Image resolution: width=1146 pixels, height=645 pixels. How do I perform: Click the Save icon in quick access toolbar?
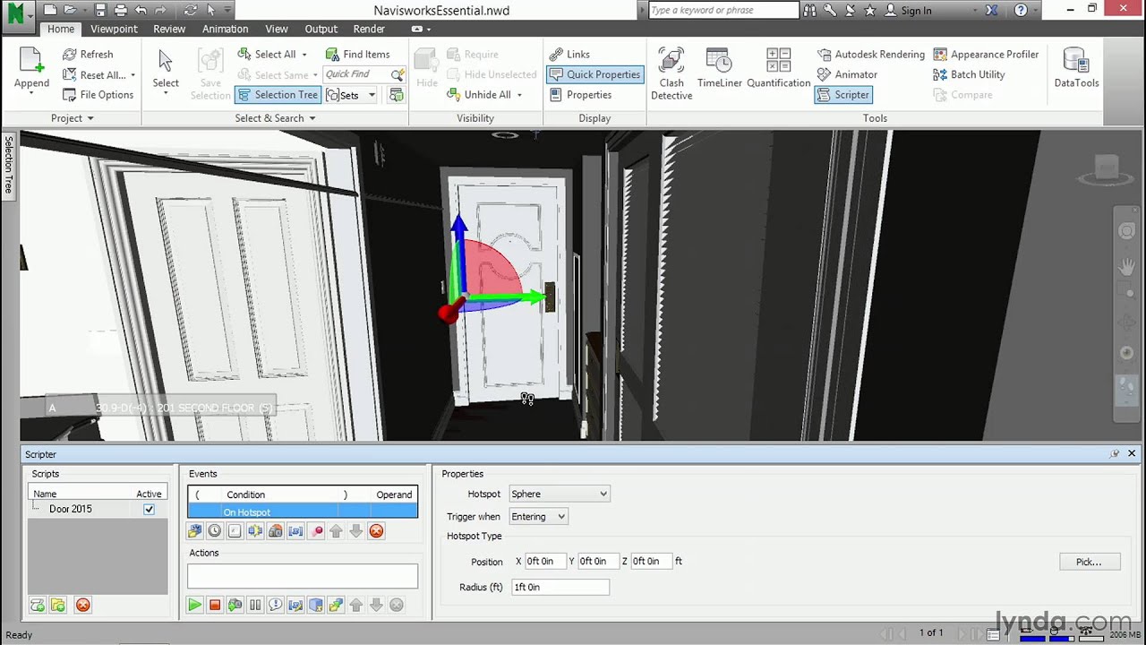pyautogui.click(x=100, y=11)
